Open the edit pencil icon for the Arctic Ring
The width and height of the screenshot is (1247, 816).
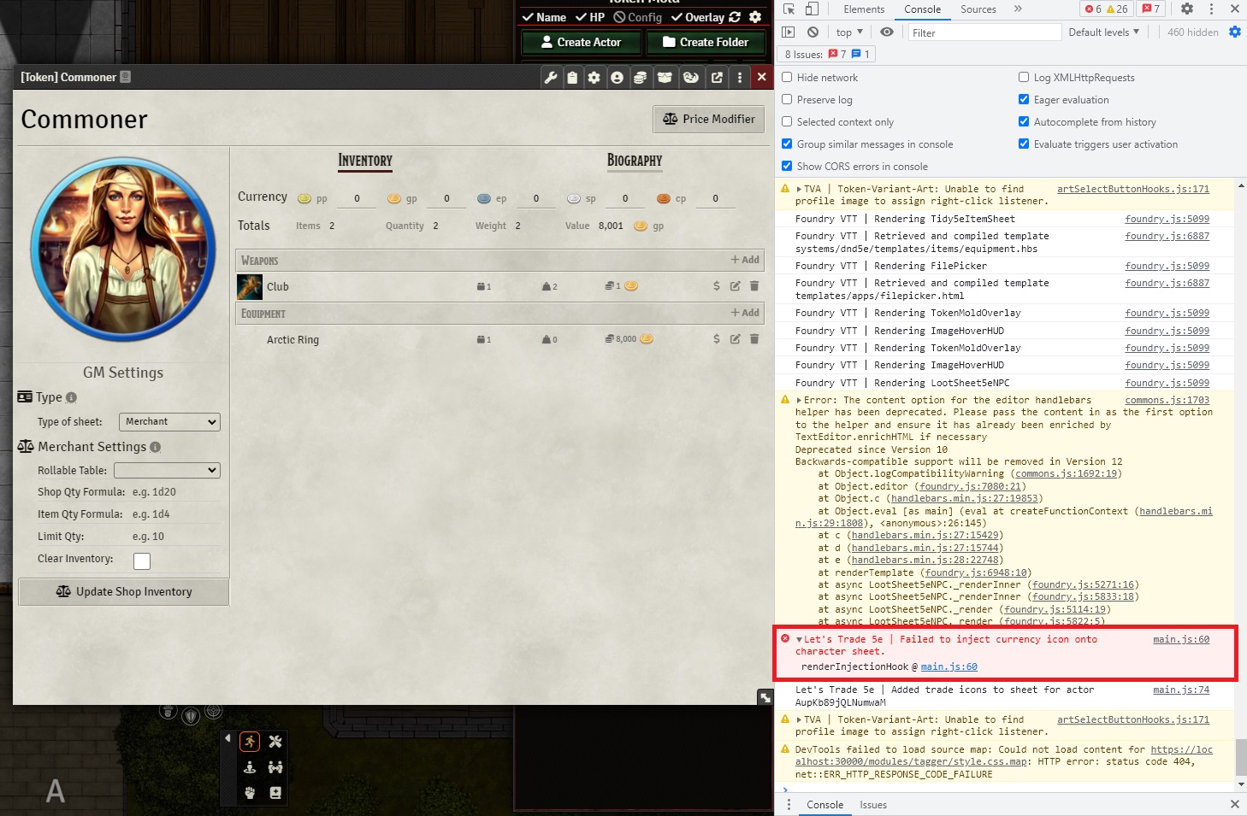coord(735,339)
